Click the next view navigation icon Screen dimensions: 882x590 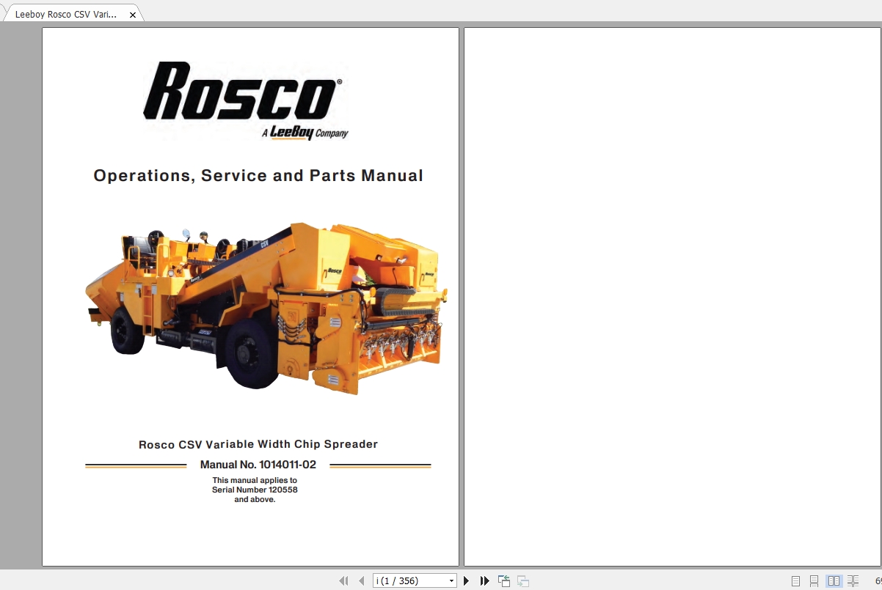click(523, 580)
